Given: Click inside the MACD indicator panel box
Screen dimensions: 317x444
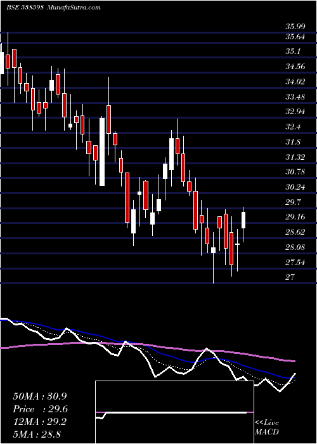Looking at the screenshot, I should [x=174, y=412].
